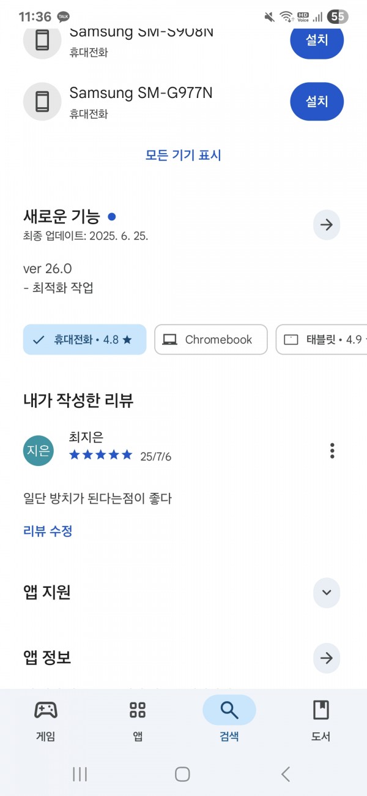Expand device list with 모든 기기 표시
Image resolution: width=367 pixels, height=796 pixels.
pos(183,155)
